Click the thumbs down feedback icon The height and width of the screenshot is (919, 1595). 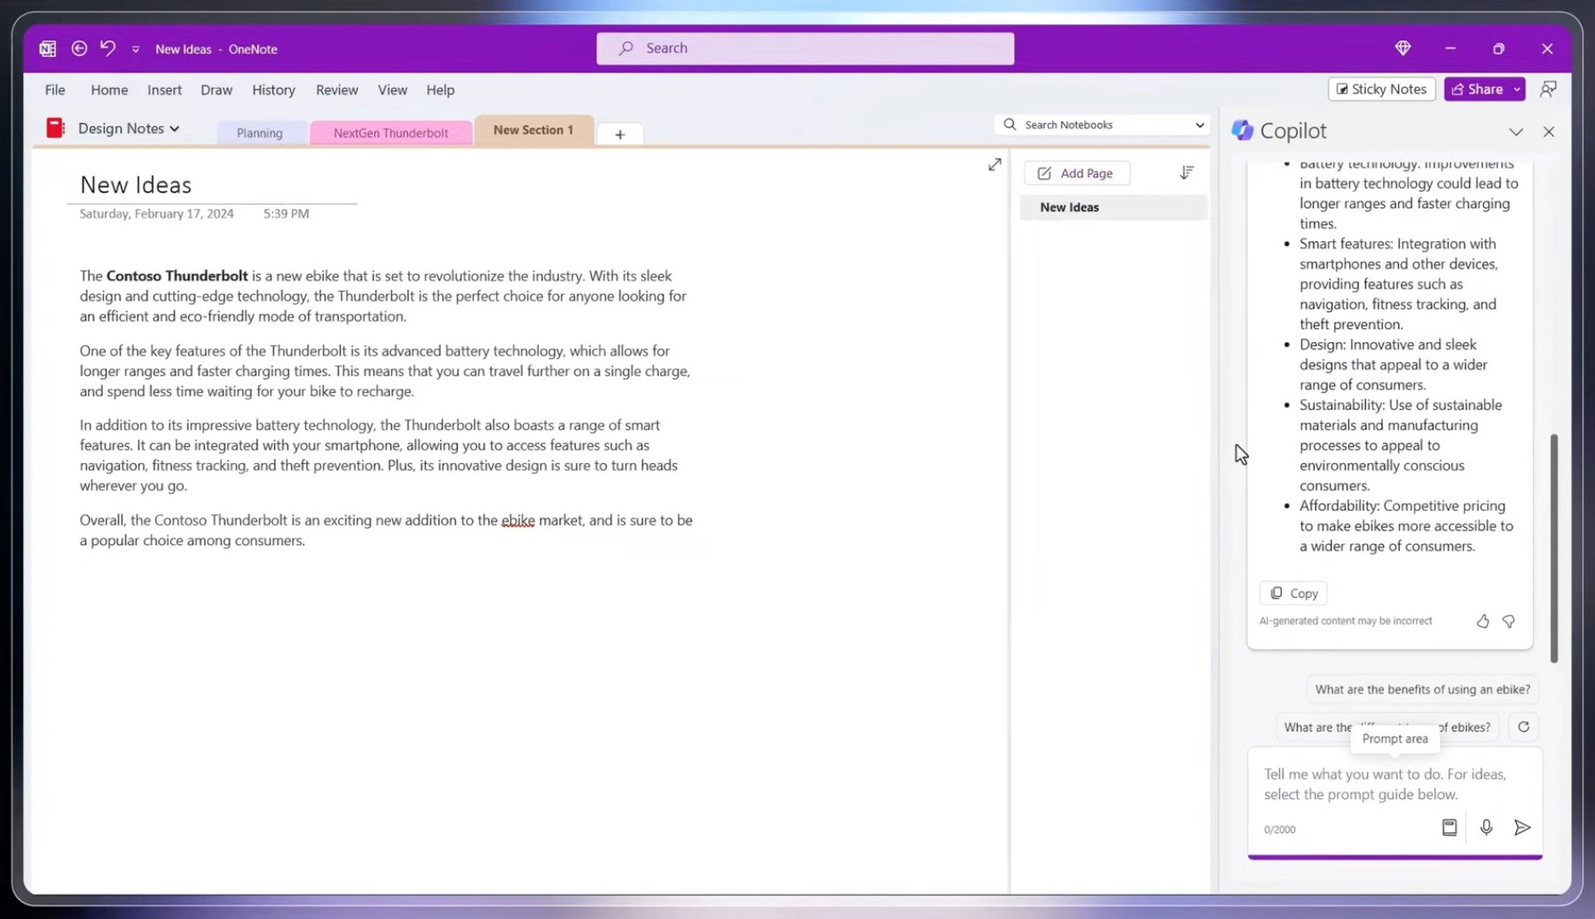(1508, 621)
